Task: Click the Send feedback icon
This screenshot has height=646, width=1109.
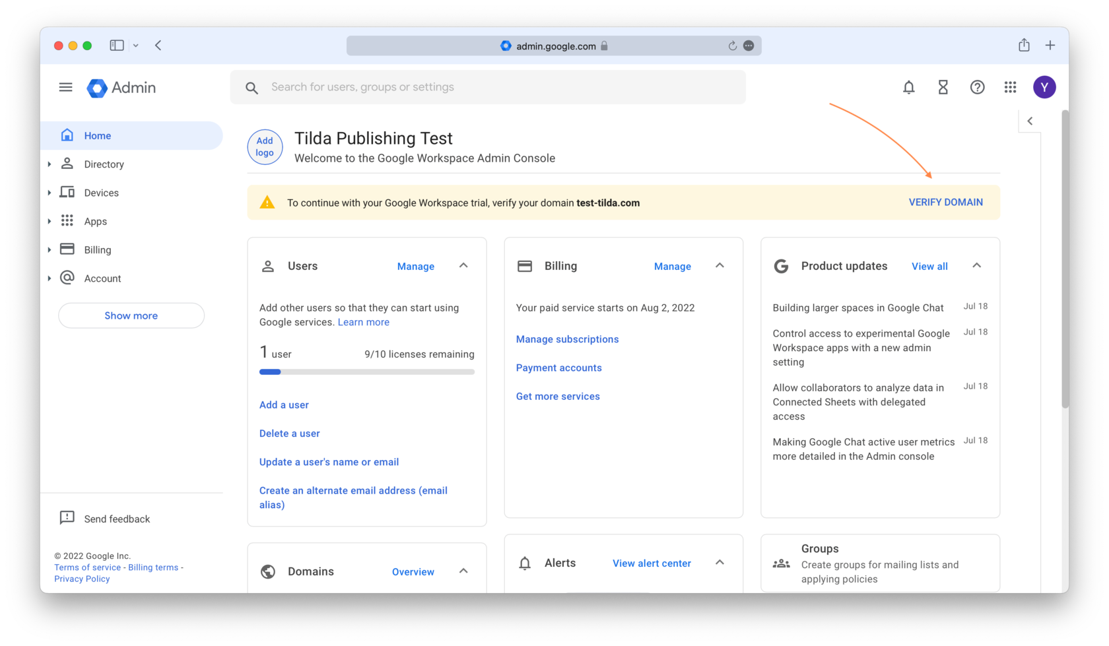Action: (66, 518)
